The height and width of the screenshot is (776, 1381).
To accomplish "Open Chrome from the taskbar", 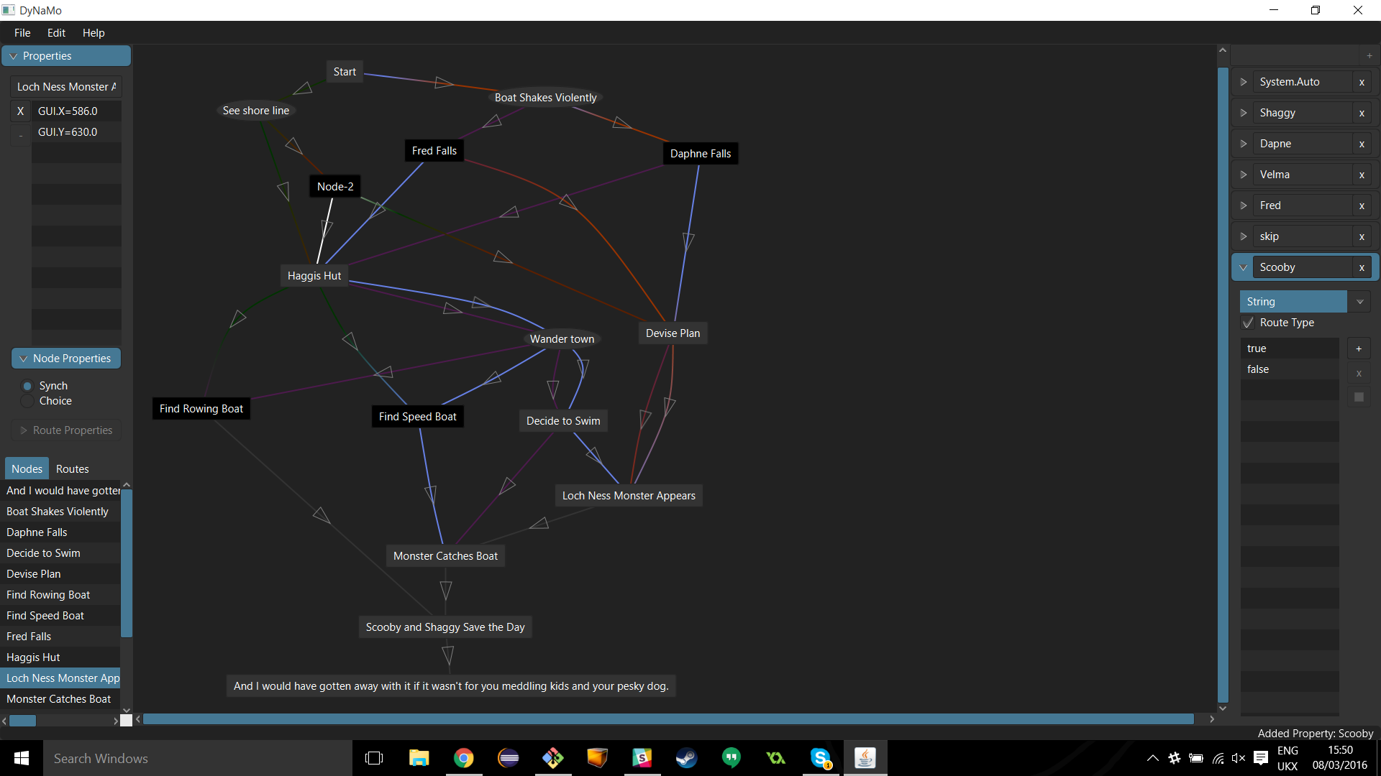I will (464, 758).
